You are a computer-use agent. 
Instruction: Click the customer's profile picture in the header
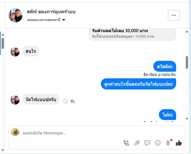pos(16,15)
